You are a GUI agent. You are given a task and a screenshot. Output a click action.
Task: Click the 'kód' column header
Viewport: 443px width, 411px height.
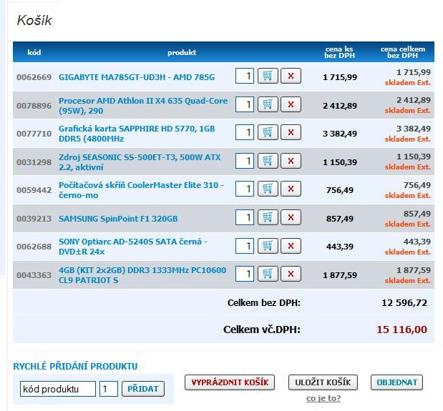tap(34, 52)
